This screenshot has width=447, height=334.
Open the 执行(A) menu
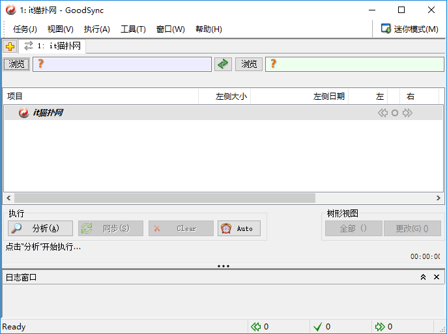[97, 29]
